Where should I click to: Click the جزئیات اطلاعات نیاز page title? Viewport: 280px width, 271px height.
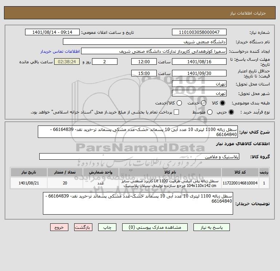pyautogui.click(x=248, y=13)
